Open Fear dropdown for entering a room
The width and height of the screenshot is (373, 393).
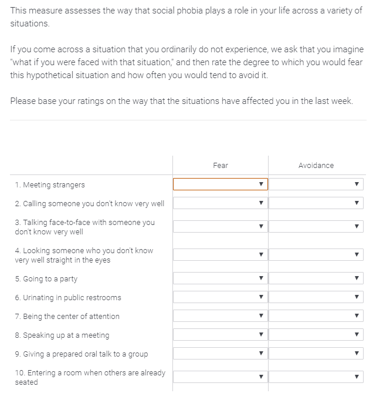221,377
